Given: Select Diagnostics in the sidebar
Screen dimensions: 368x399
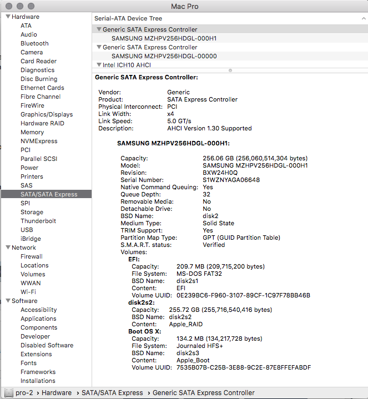Looking at the screenshot, I should tap(38, 70).
